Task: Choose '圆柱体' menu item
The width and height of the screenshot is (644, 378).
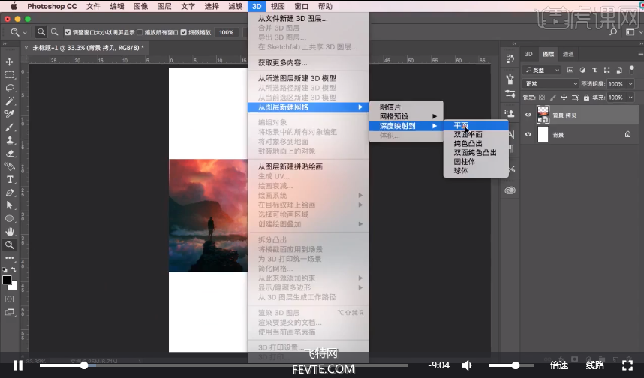Action: click(x=476, y=161)
